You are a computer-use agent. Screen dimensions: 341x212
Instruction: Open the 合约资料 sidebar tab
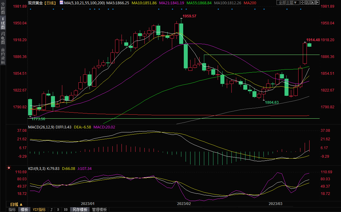coord(3,56)
